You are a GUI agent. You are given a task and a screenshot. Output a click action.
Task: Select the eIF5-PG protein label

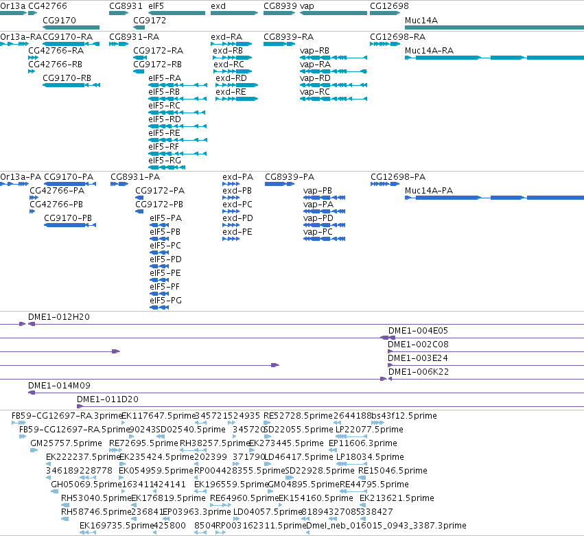166,300
